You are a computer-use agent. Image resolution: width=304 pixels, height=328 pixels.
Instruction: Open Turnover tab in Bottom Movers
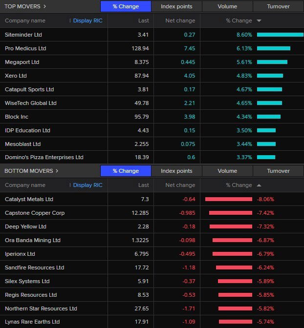(x=278, y=171)
